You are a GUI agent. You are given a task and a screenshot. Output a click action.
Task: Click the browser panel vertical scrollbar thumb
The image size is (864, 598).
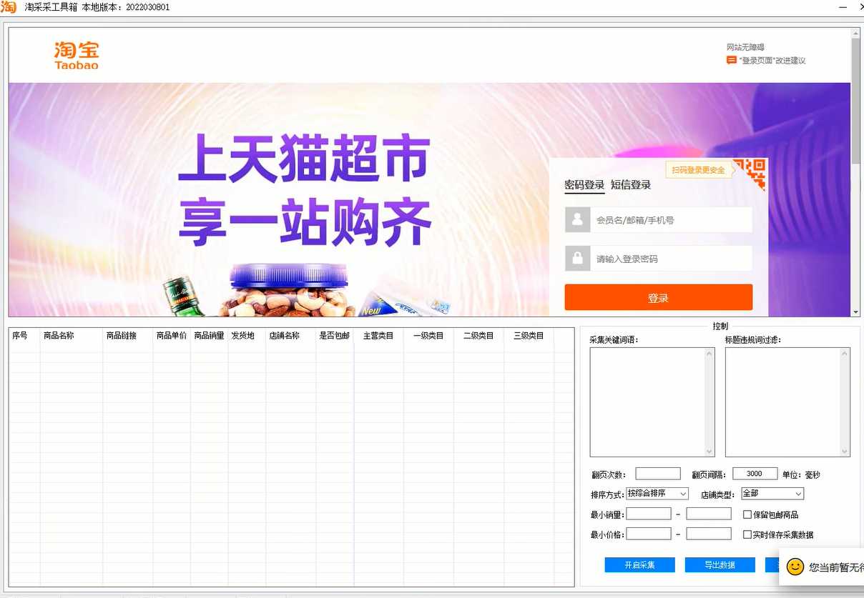point(855,100)
